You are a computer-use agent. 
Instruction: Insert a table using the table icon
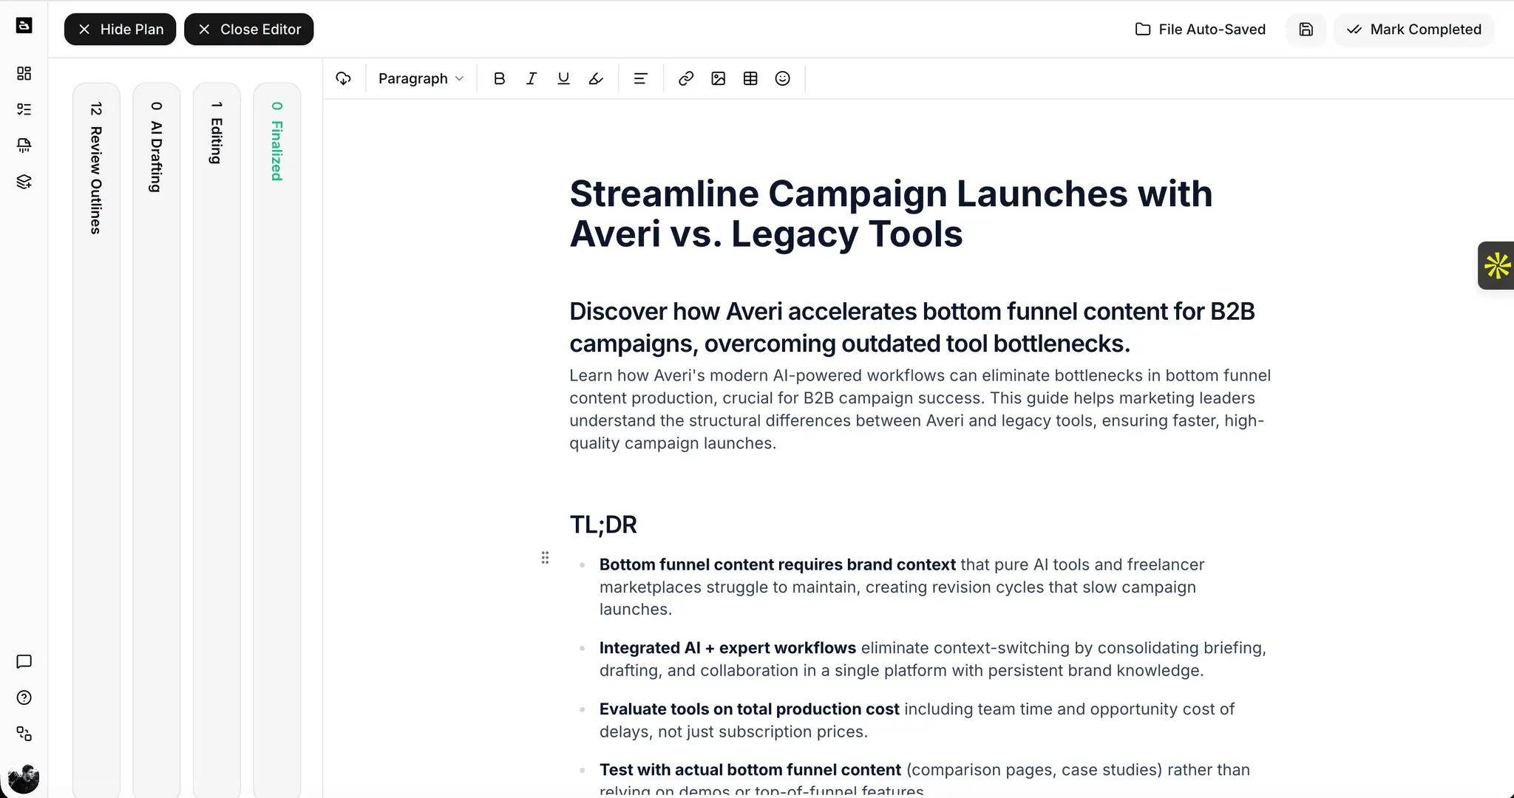tap(750, 78)
